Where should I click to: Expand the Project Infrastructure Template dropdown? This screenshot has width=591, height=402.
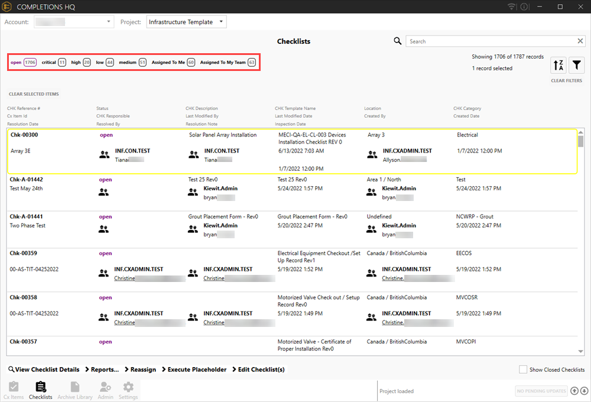pyautogui.click(x=186, y=22)
